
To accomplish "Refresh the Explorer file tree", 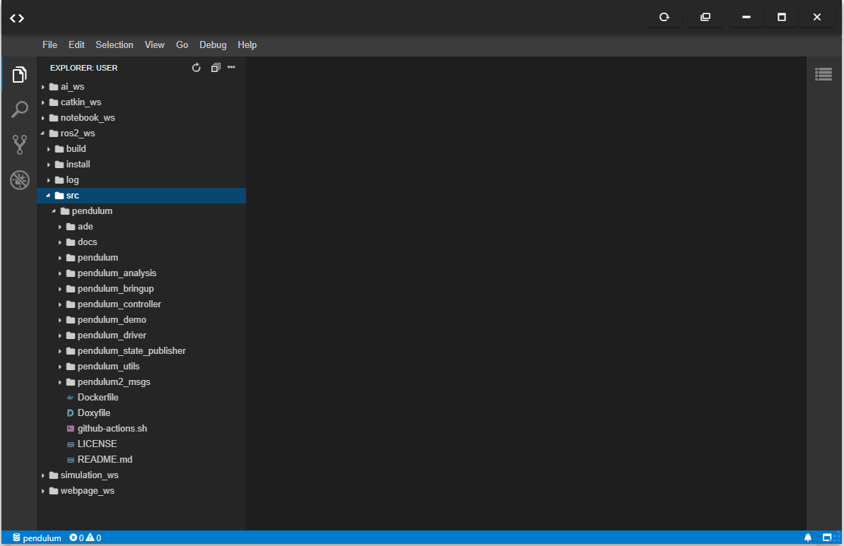I will click(197, 68).
